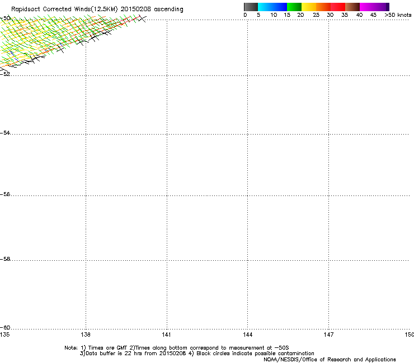Click the 'Data buffer is 22 hrs' note line
414x363 pixels.
[x=197, y=354]
